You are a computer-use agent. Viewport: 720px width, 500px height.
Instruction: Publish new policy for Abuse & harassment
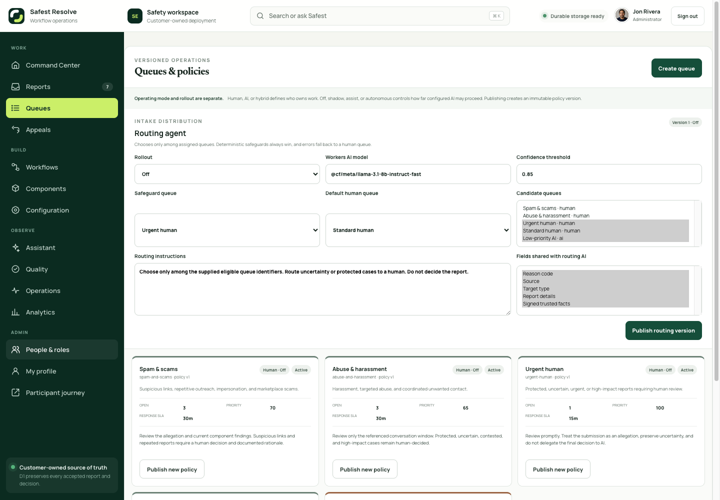tap(365, 469)
